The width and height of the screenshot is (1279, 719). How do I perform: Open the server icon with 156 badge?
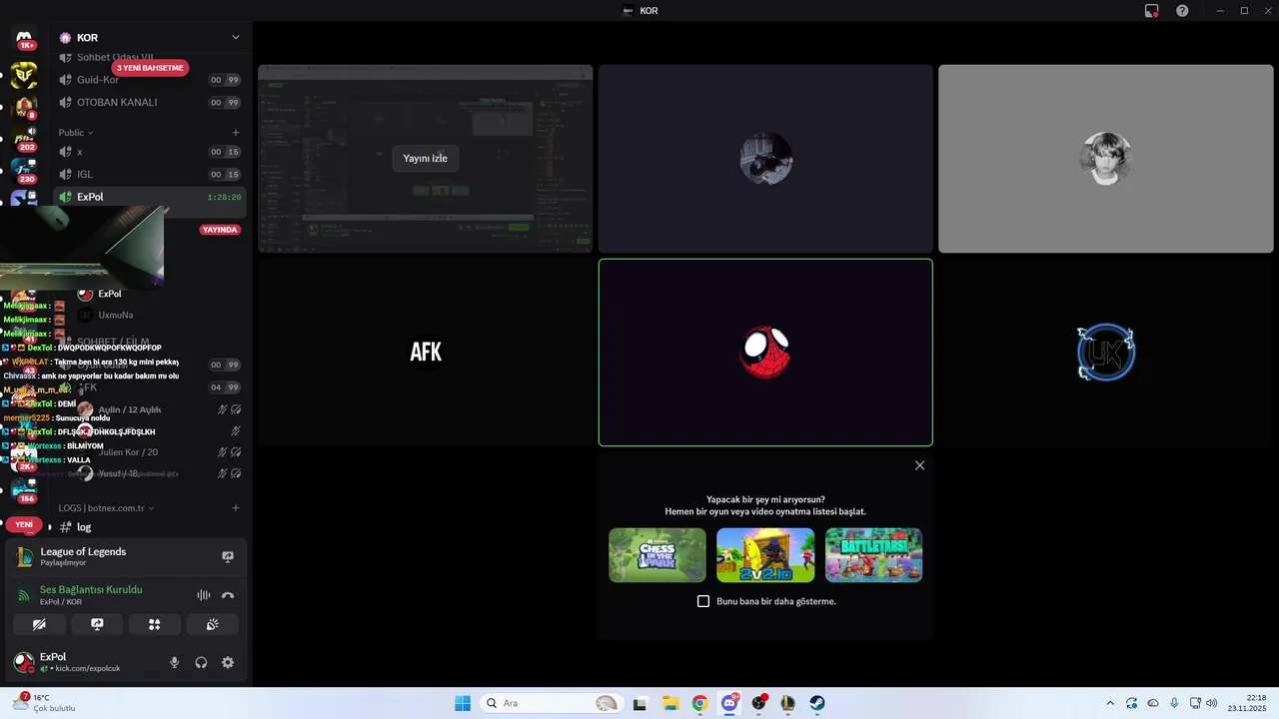coord(24,489)
